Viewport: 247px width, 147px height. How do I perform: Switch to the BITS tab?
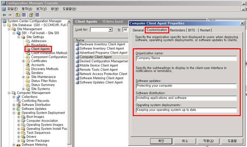(x=191, y=30)
